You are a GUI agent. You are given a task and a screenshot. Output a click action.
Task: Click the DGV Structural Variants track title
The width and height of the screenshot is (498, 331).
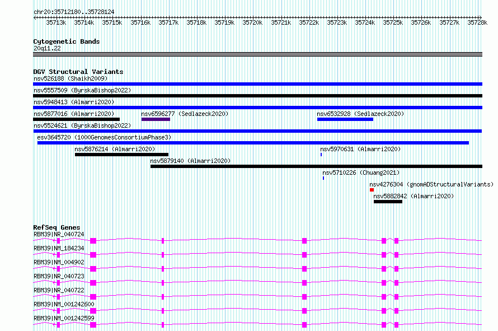click(78, 72)
